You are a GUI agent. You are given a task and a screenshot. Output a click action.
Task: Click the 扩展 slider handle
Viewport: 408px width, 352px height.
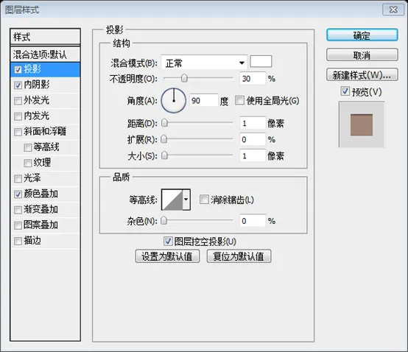(164, 139)
